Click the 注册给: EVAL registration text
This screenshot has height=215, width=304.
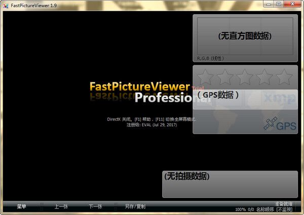151,125
